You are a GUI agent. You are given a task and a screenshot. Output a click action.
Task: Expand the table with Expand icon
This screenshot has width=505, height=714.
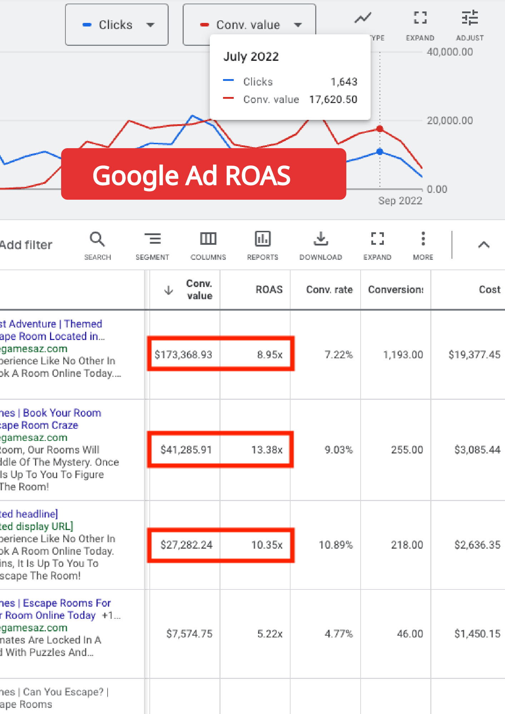click(377, 246)
